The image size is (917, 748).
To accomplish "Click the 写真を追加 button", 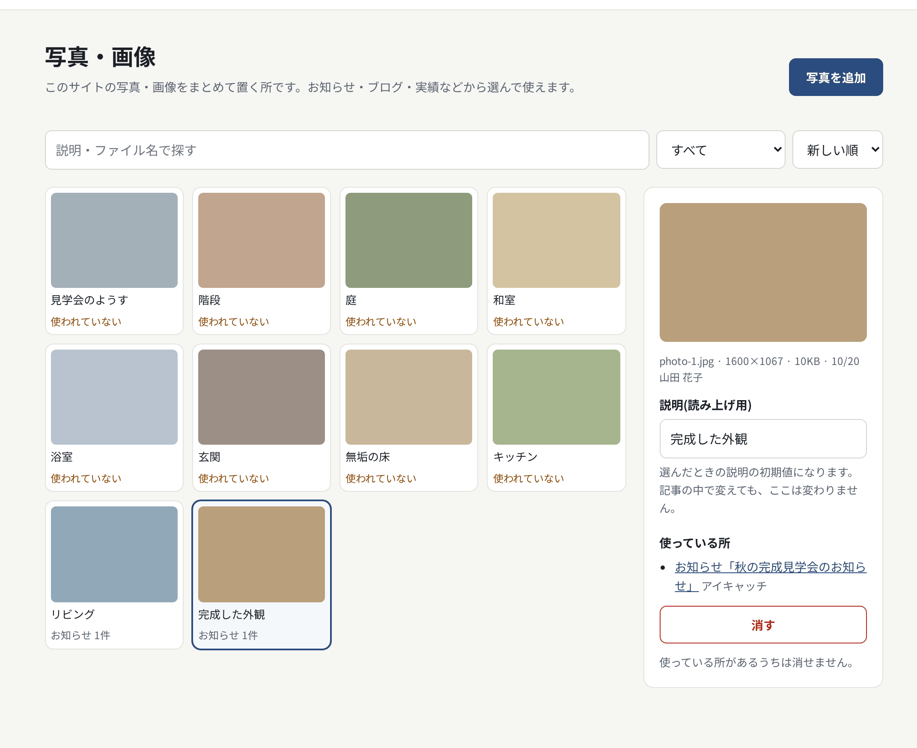I will tap(835, 77).
